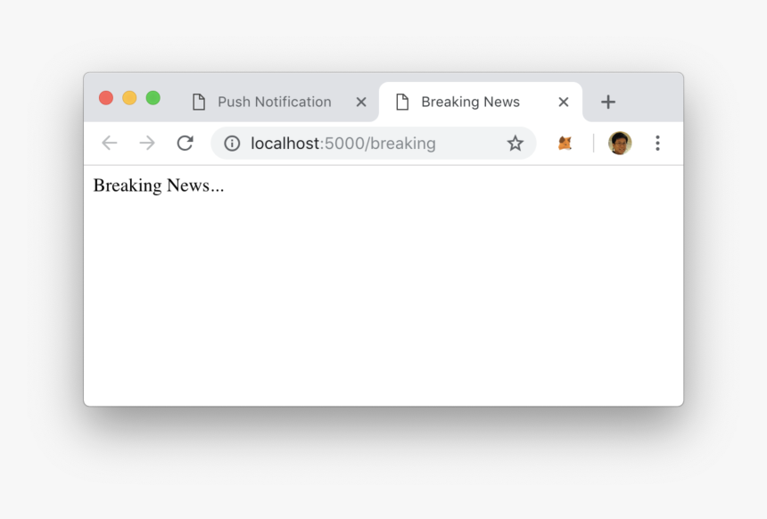This screenshot has height=519, width=767.
Task: Open the Chrome profile avatar
Action: click(x=619, y=143)
